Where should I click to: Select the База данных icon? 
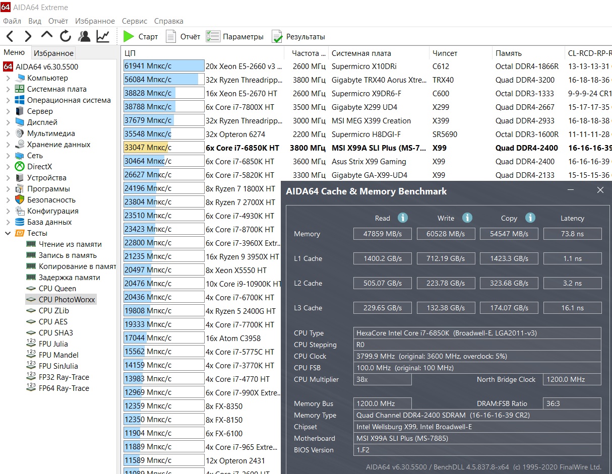click(20, 222)
